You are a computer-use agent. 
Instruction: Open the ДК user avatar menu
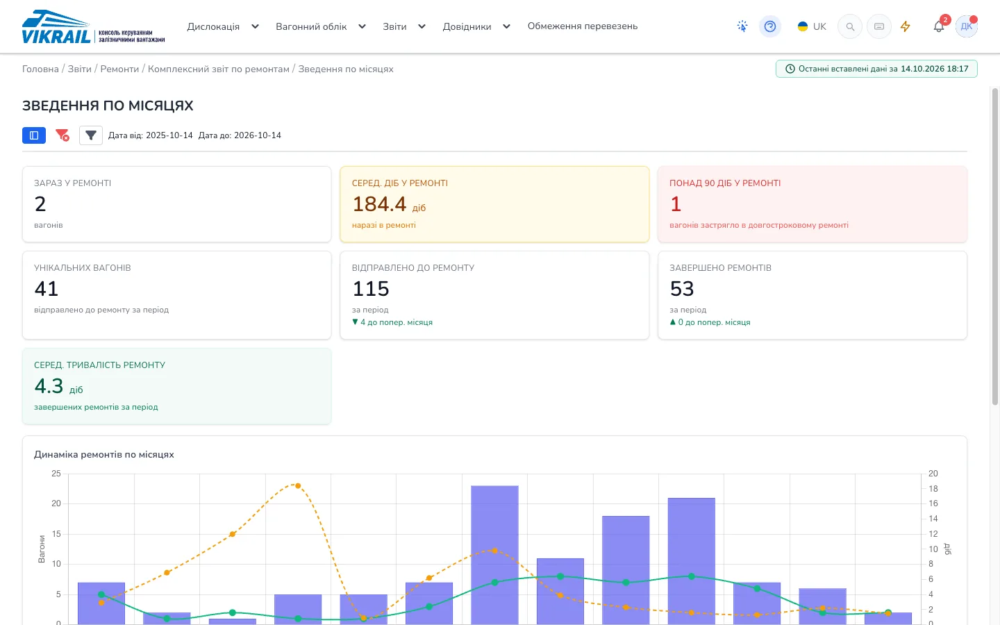click(x=967, y=26)
